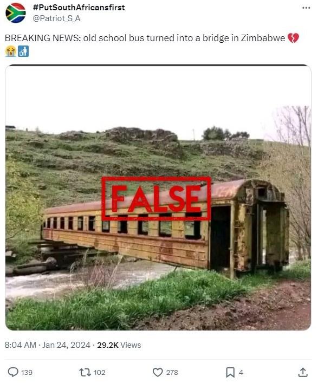
Task: Bookmark the post via bookmark icon
Action: point(230,372)
